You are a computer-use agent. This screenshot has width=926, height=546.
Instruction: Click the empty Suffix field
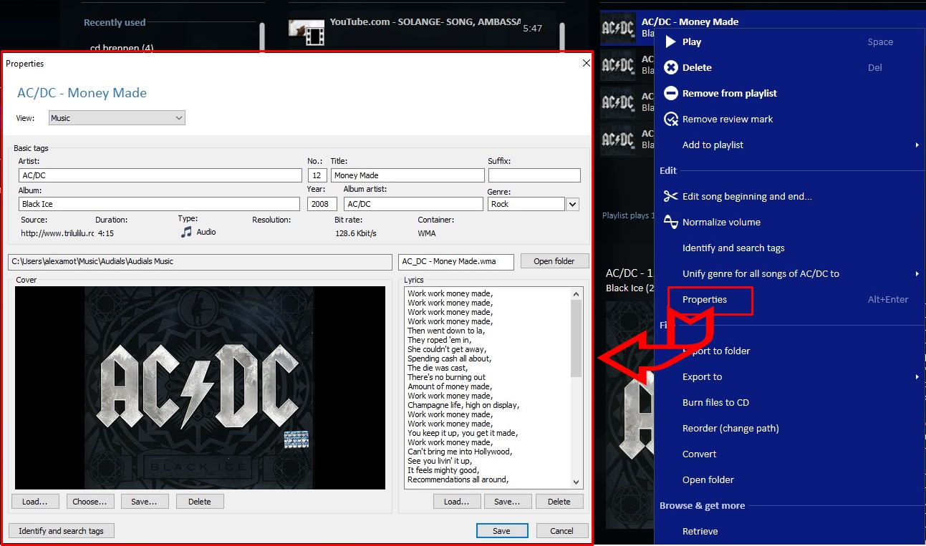[x=534, y=175]
